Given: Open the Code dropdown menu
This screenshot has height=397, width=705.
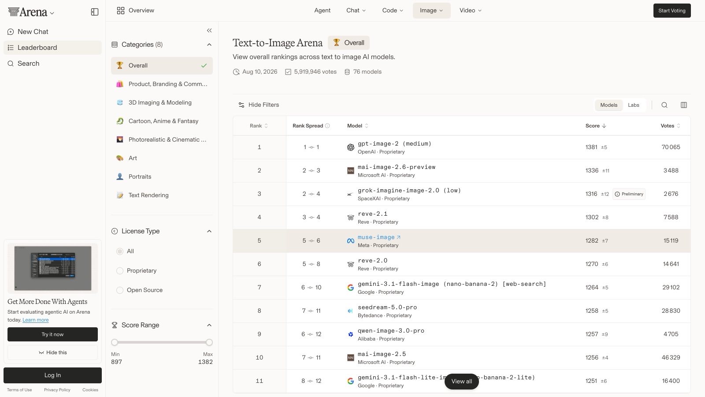Looking at the screenshot, I should 393,11.
